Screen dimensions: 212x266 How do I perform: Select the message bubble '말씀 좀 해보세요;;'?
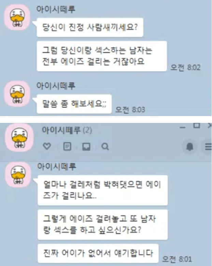click(x=74, y=104)
